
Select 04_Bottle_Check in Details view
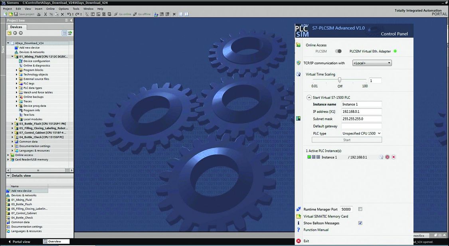pos(22,218)
